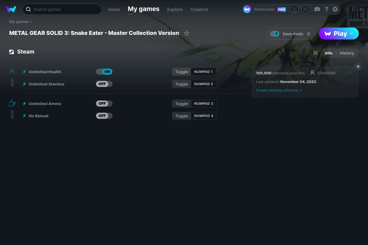Click lightning icon beside Unlimited Ammo

point(24,104)
